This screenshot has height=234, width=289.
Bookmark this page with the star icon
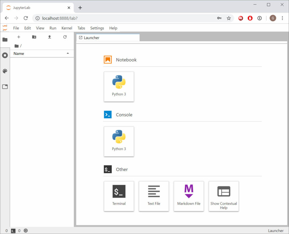tap(229, 18)
